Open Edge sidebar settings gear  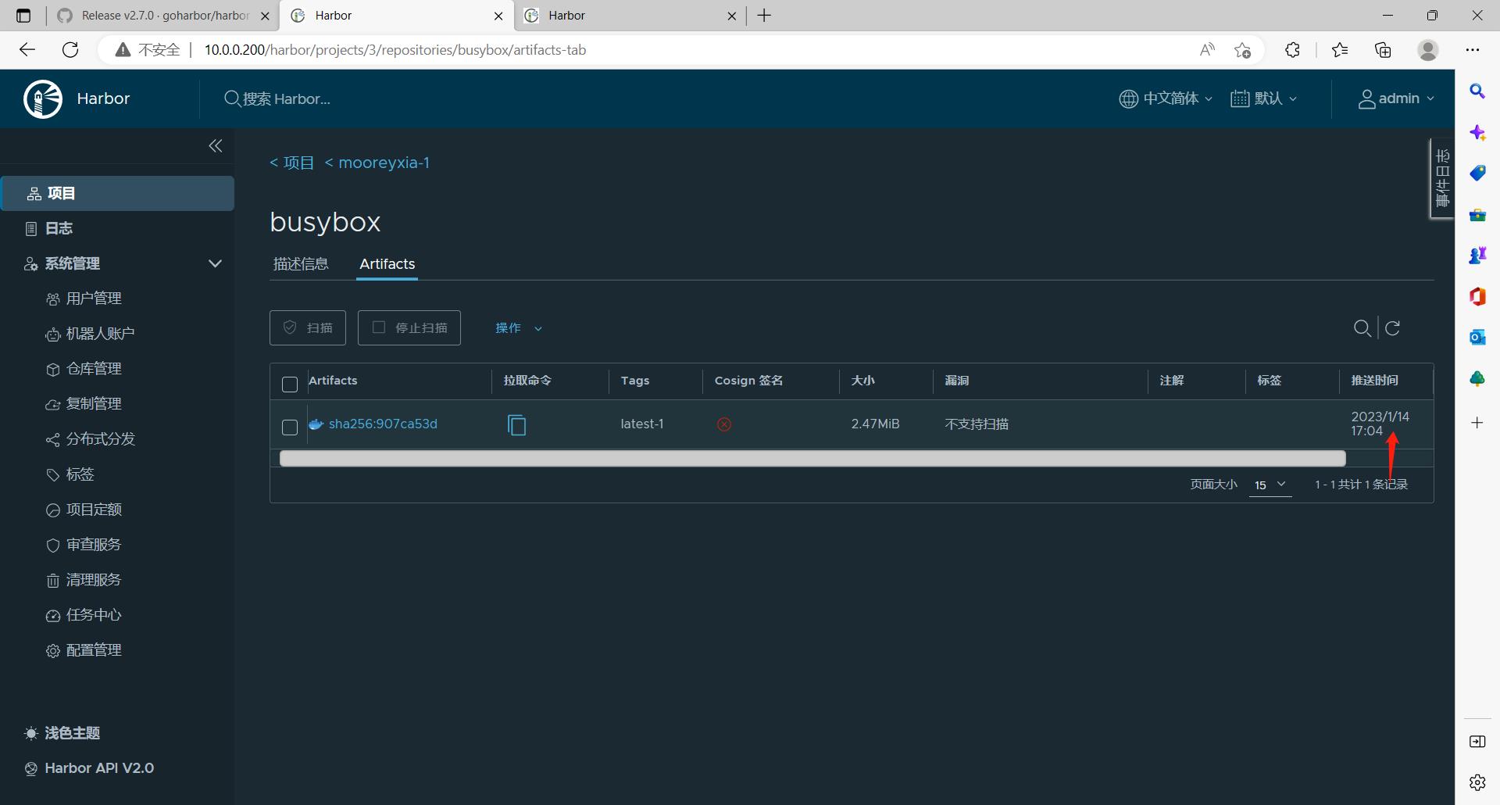point(1477,782)
